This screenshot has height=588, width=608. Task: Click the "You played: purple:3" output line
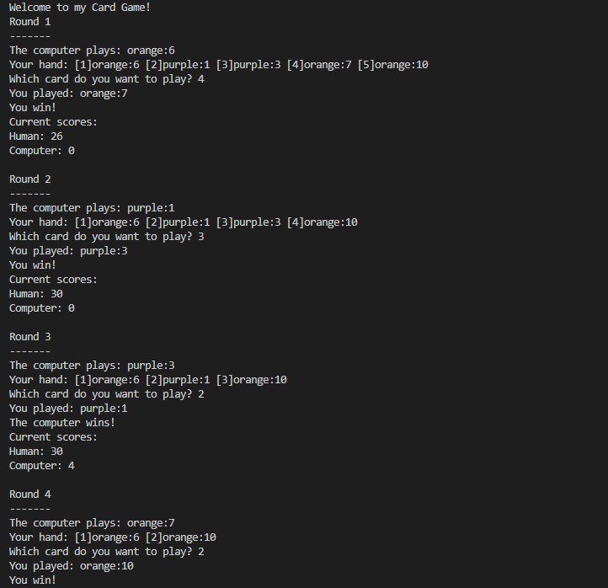point(68,251)
